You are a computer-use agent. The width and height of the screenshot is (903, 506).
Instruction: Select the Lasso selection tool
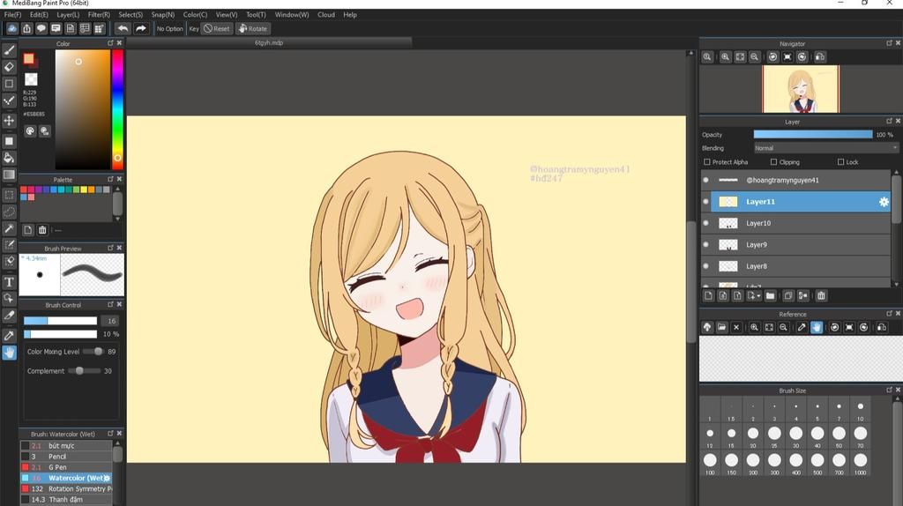pos(9,212)
